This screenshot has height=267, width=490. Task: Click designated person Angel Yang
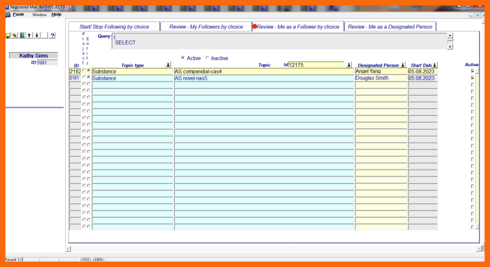pos(381,72)
